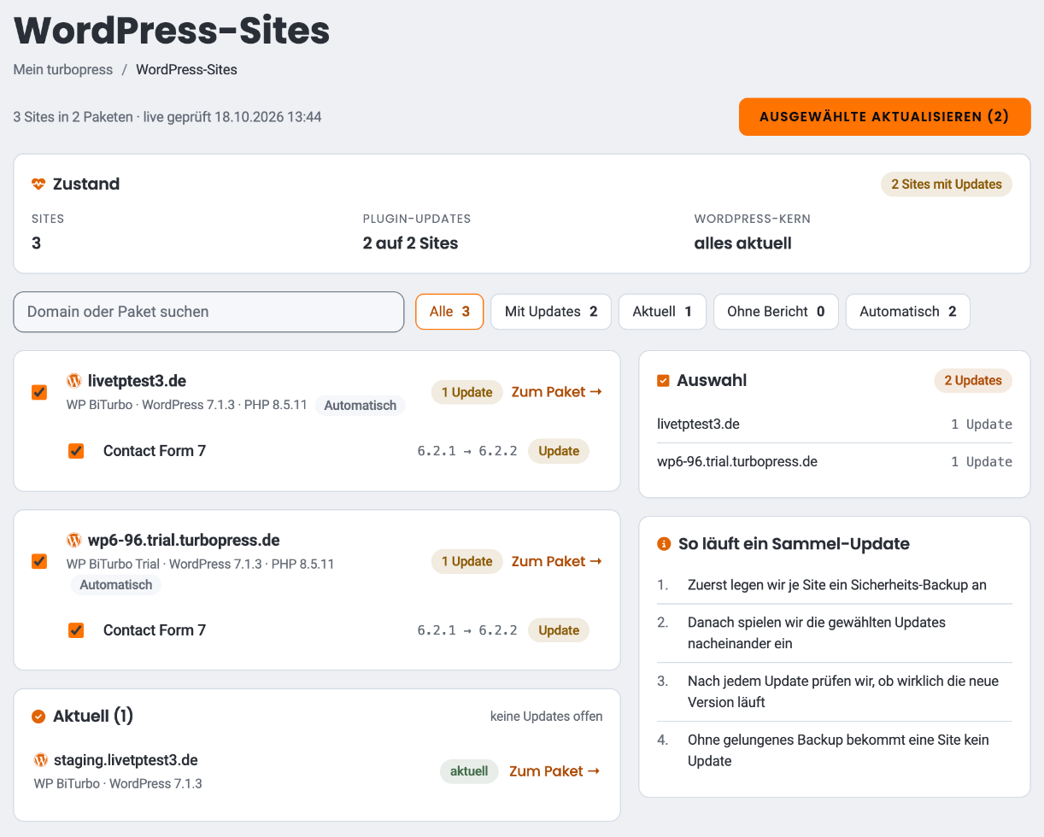This screenshot has width=1044, height=837.
Task: Click version text 6.2.1 → 6.2.2 under wp6-96
Action: pyautogui.click(x=467, y=630)
